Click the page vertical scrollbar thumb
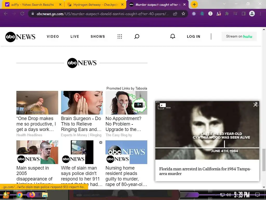 tap(264, 160)
